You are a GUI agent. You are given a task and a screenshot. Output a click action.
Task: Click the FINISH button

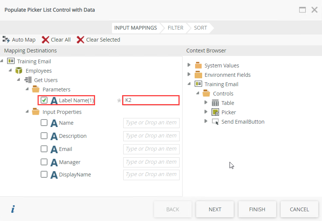(x=257, y=209)
